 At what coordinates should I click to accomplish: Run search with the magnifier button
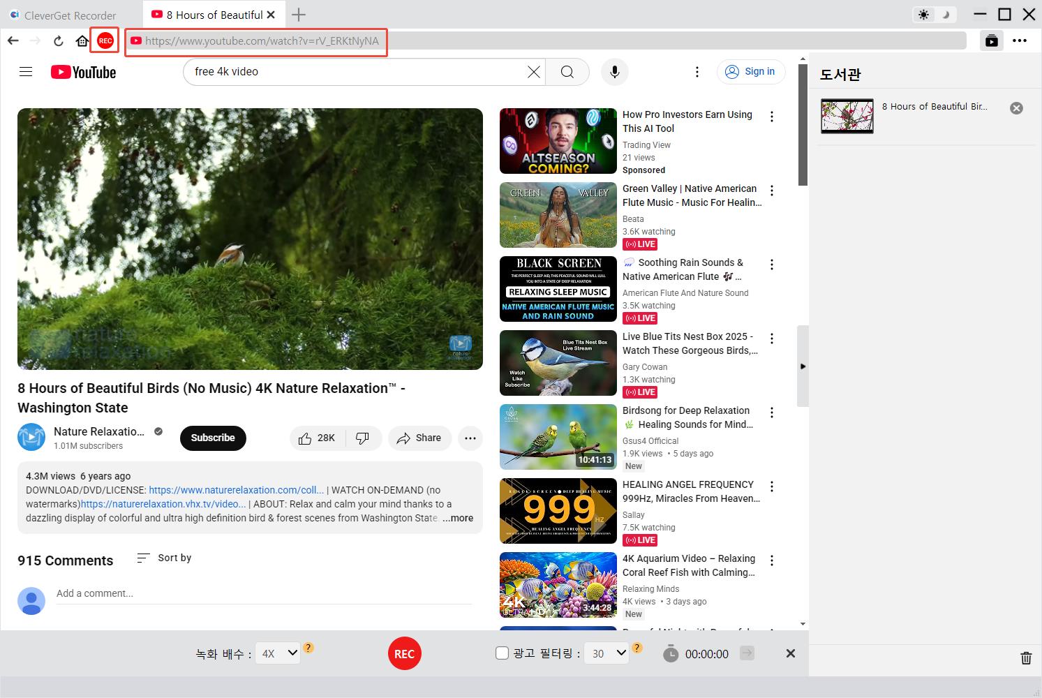(567, 71)
